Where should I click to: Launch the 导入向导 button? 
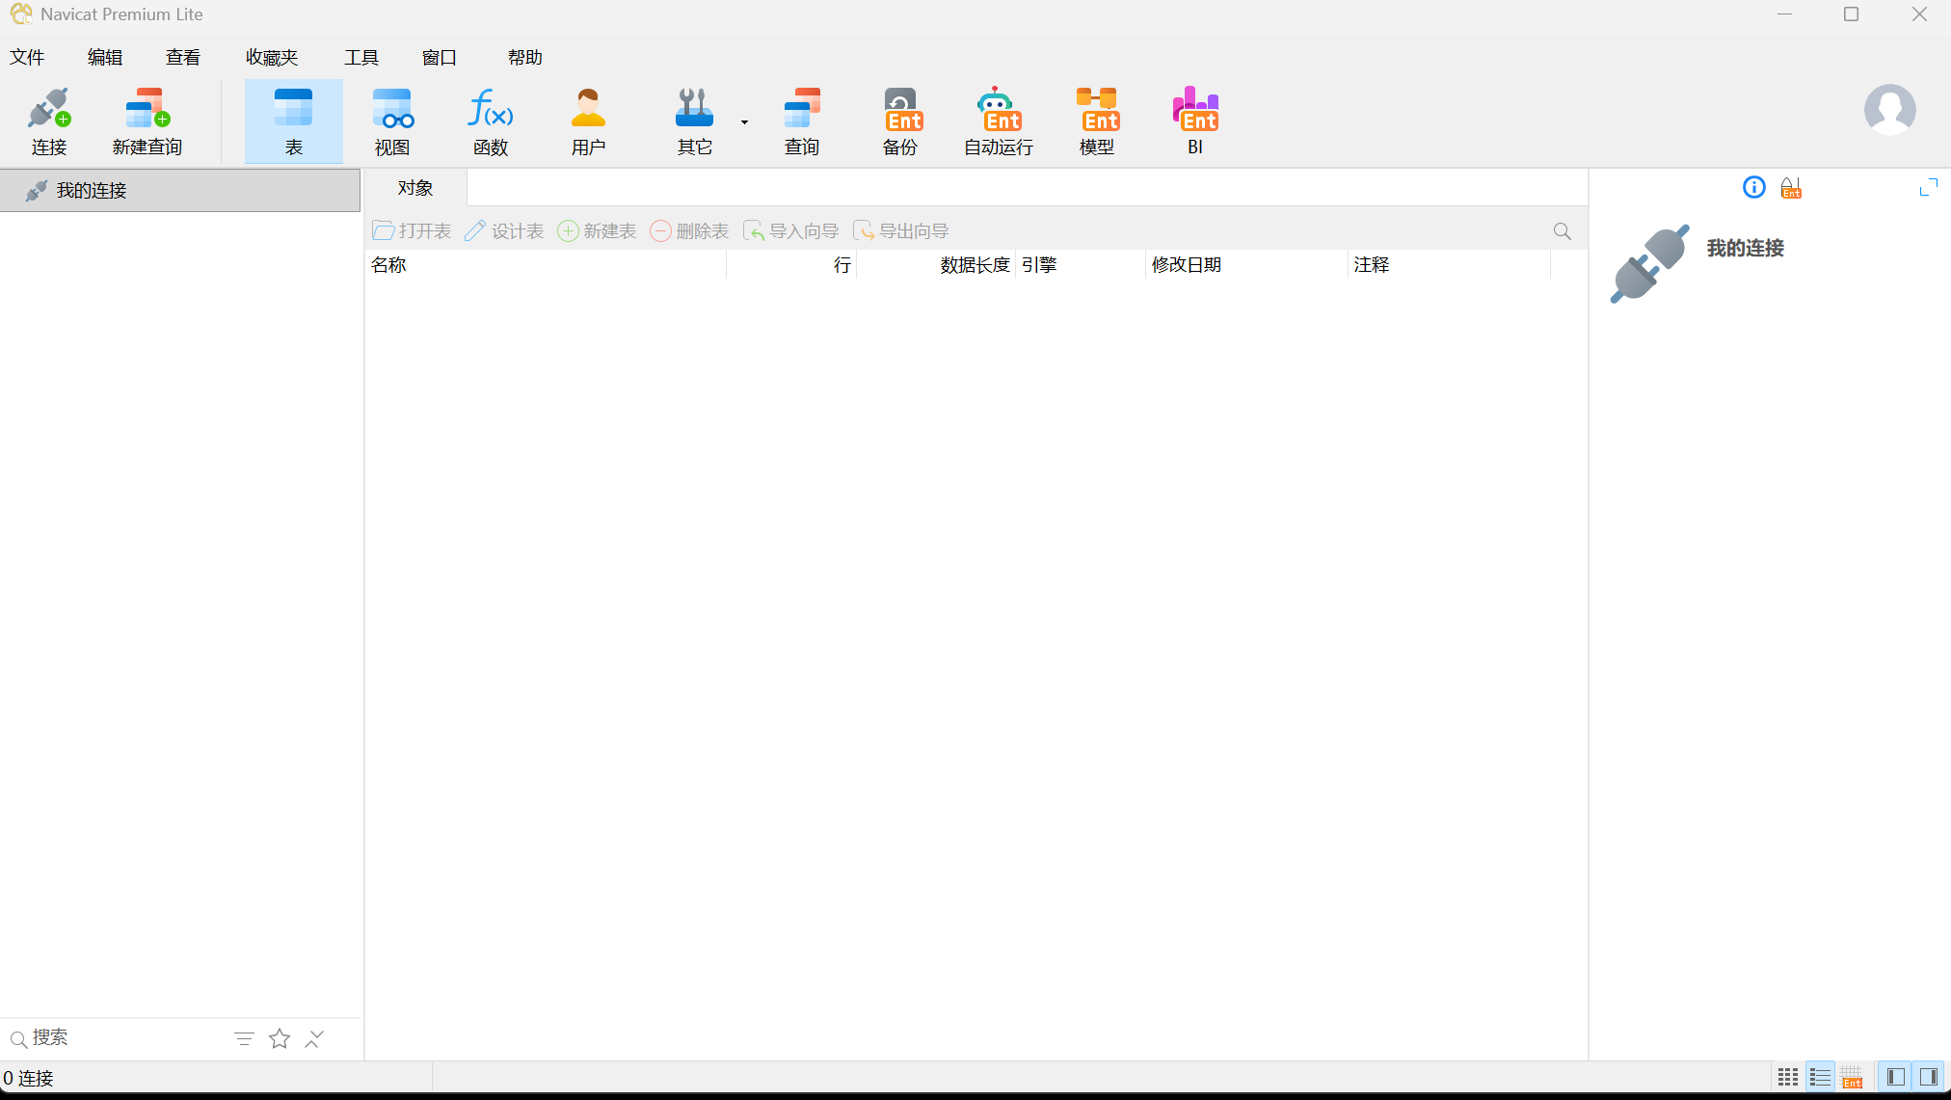(790, 231)
